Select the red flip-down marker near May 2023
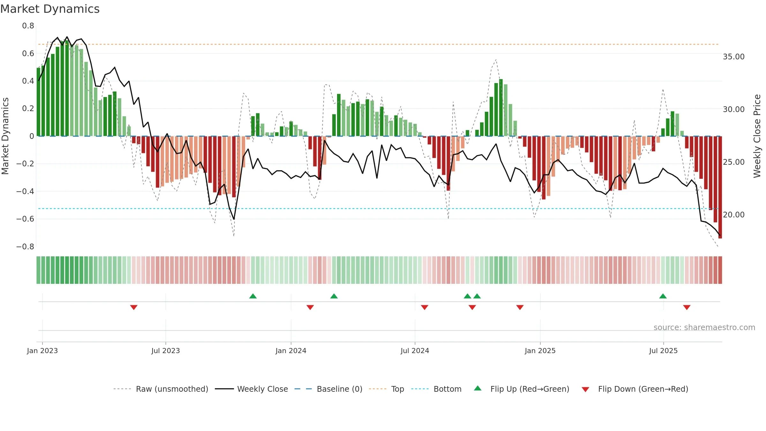766x431 pixels. pos(134,307)
